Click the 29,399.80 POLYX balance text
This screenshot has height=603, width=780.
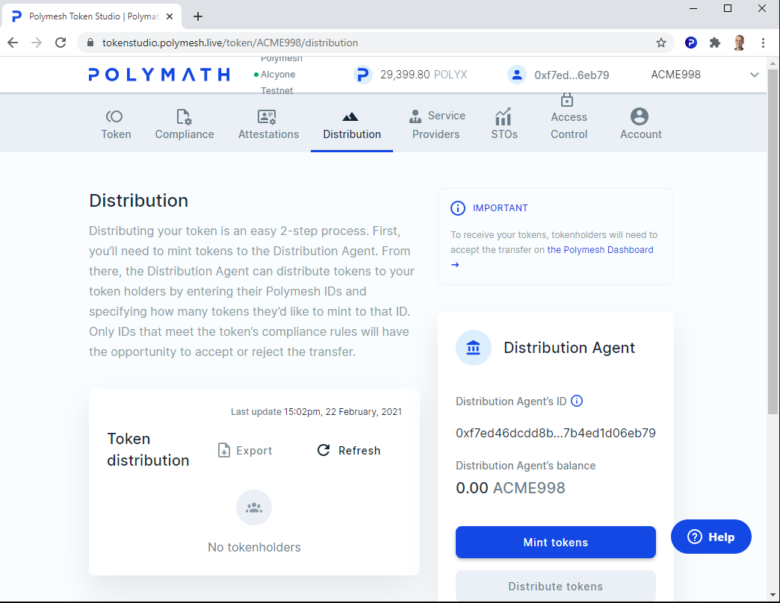(x=424, y=75)
